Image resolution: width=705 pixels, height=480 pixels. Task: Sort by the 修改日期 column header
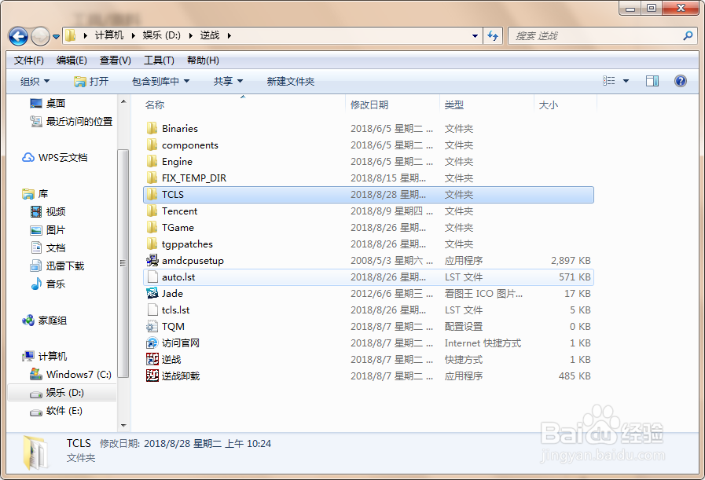369,105
